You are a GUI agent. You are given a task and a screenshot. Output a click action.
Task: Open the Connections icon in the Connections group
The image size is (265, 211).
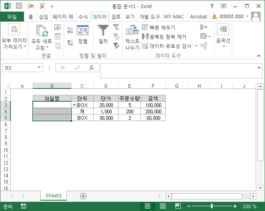(x=58, y=27)
